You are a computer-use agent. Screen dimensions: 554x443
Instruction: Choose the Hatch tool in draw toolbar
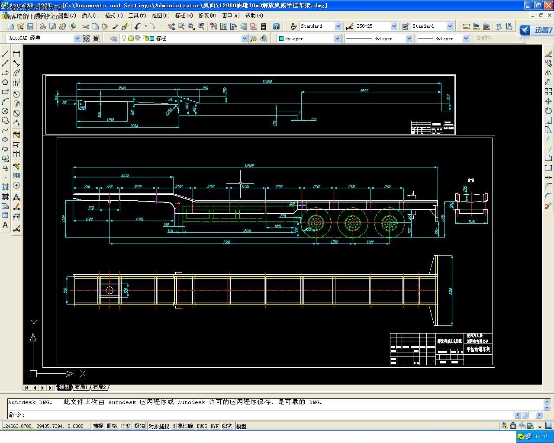point(5,187)
